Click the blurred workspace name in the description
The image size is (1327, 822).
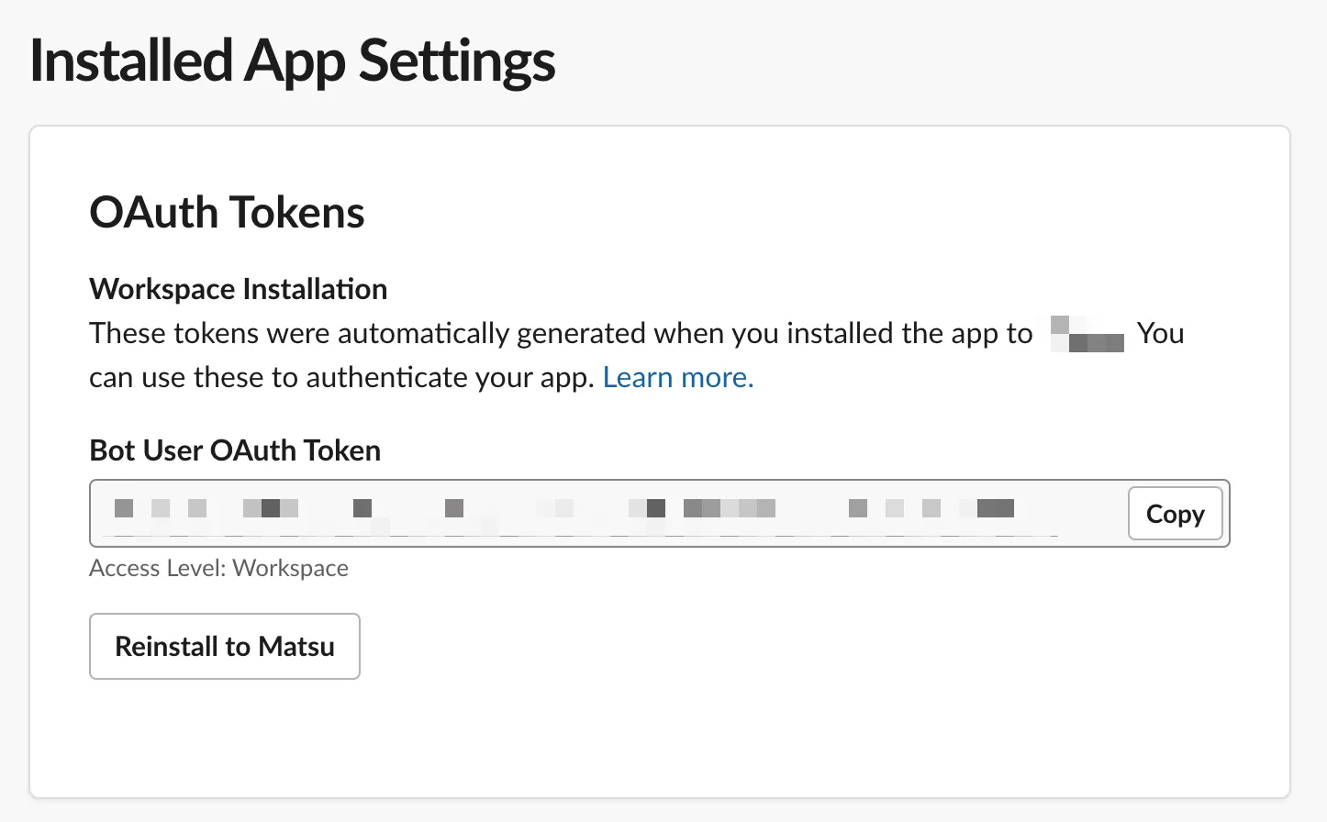point(1087,334)
